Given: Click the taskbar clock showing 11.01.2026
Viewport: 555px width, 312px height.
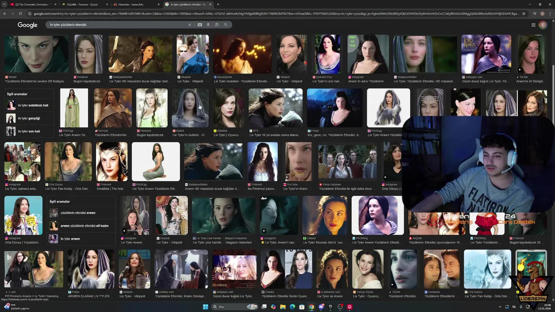Looking at the screenshot, I should point(544,307).
